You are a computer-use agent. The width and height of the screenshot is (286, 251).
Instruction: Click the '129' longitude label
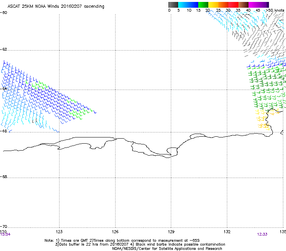pyautogui.click(x=171, y=232)
